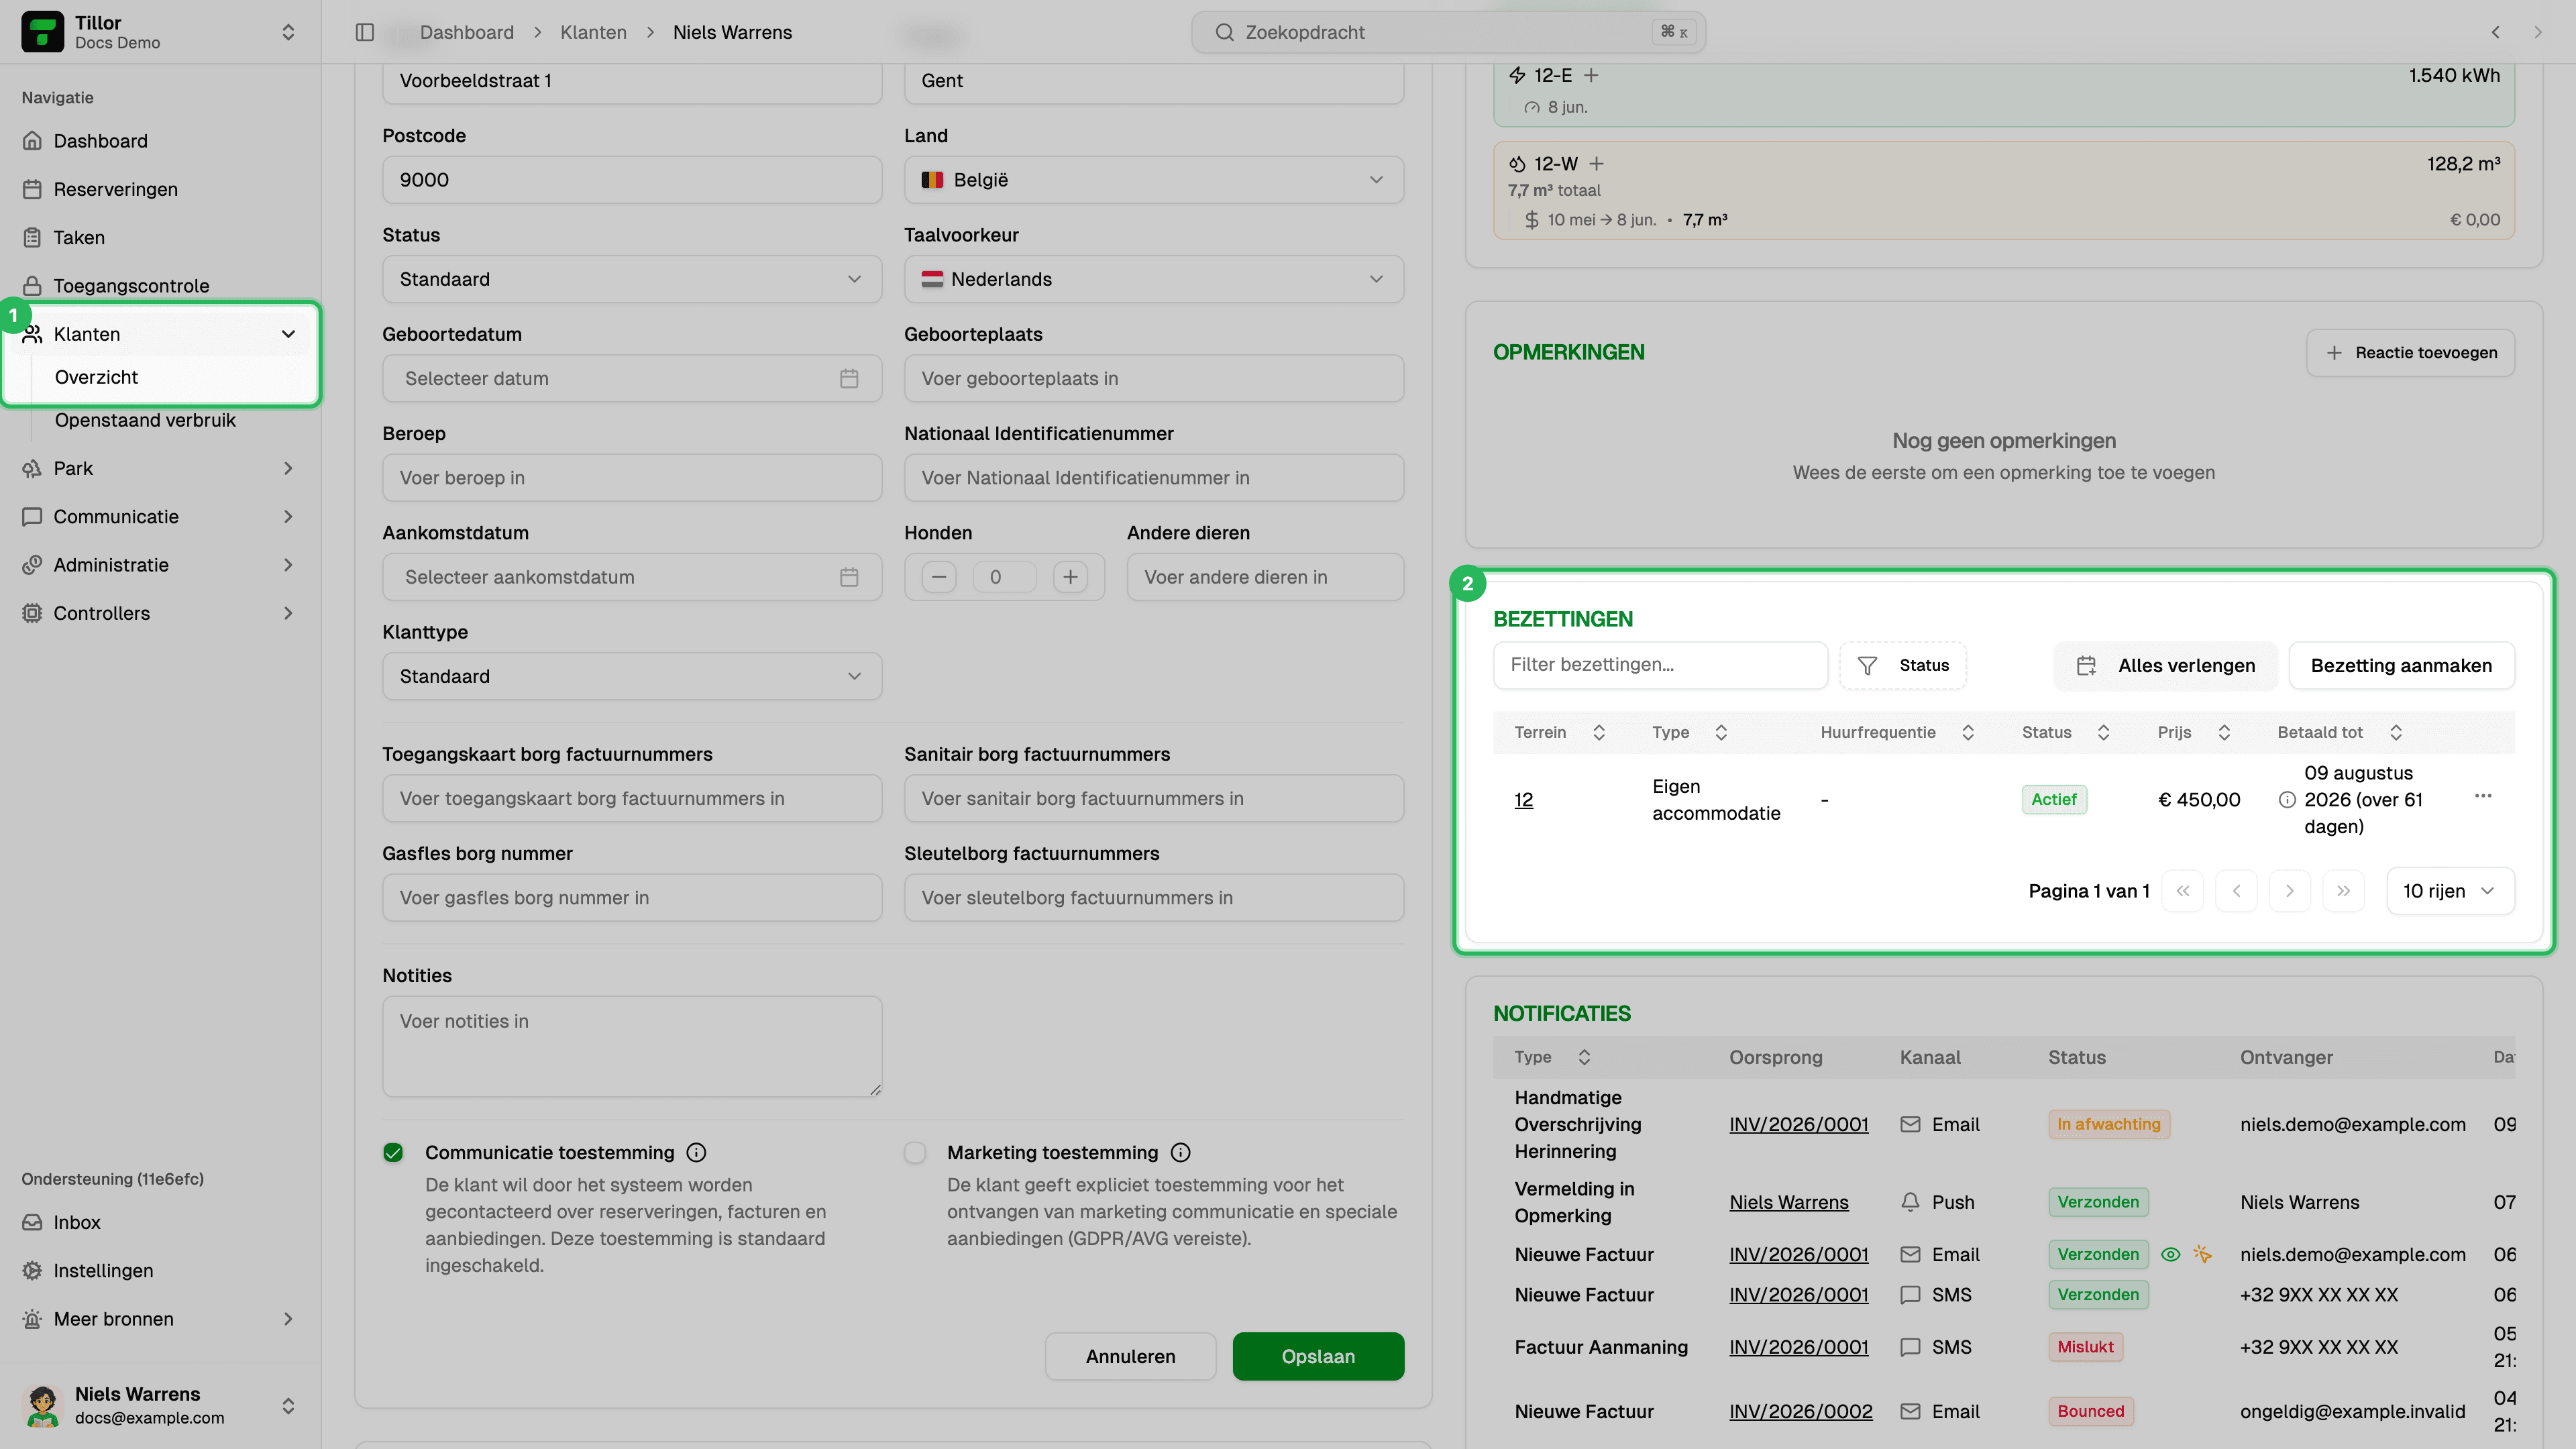Enable Marketing toestemming checkbox
The height and width of the screenshot is (1449, 2576).
[915, 1152]
